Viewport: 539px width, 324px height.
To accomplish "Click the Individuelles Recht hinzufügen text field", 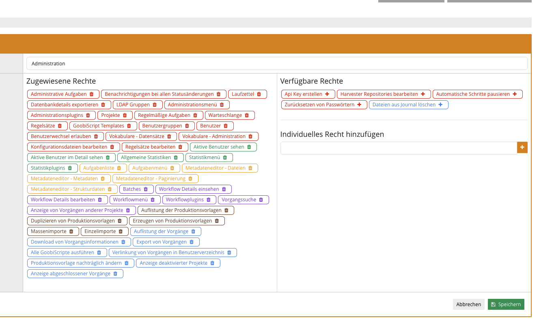I will pos(399,148).
